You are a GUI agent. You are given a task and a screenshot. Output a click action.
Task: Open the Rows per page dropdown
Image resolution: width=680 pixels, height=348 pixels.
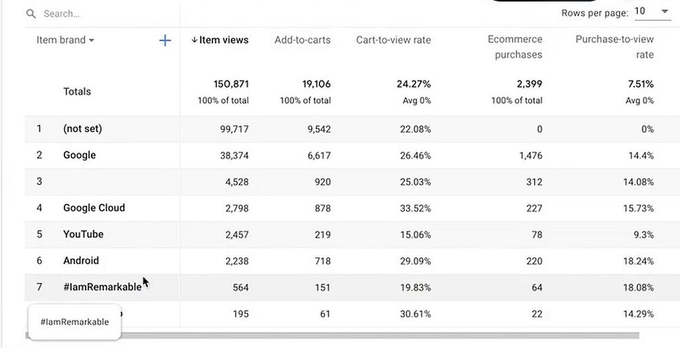click(x=652, y=12)
